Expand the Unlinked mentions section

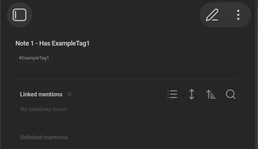[44, 137]
